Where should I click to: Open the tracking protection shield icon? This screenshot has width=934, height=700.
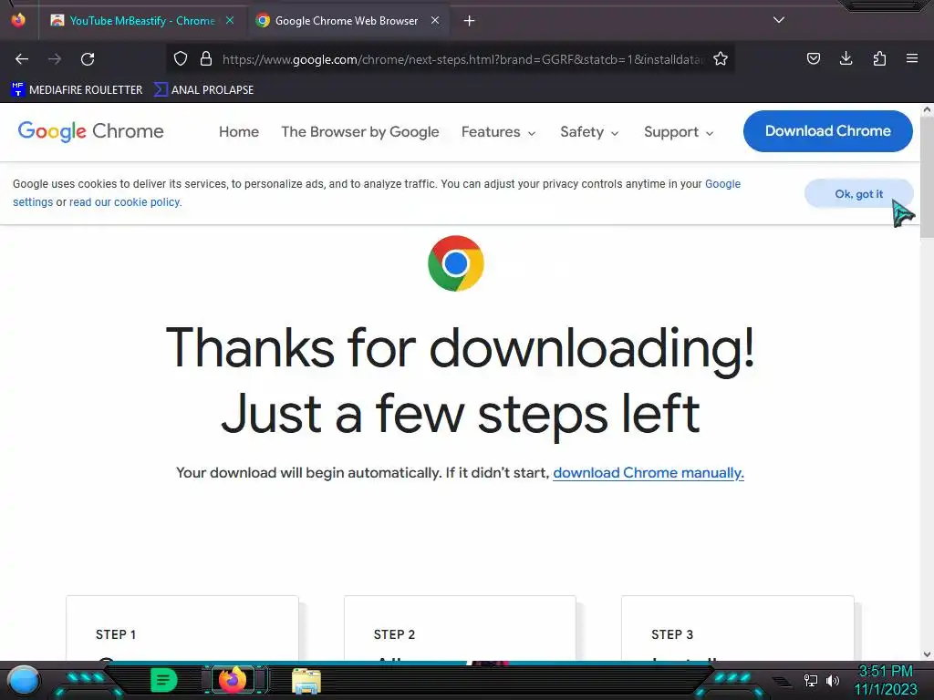coord(181,58)
